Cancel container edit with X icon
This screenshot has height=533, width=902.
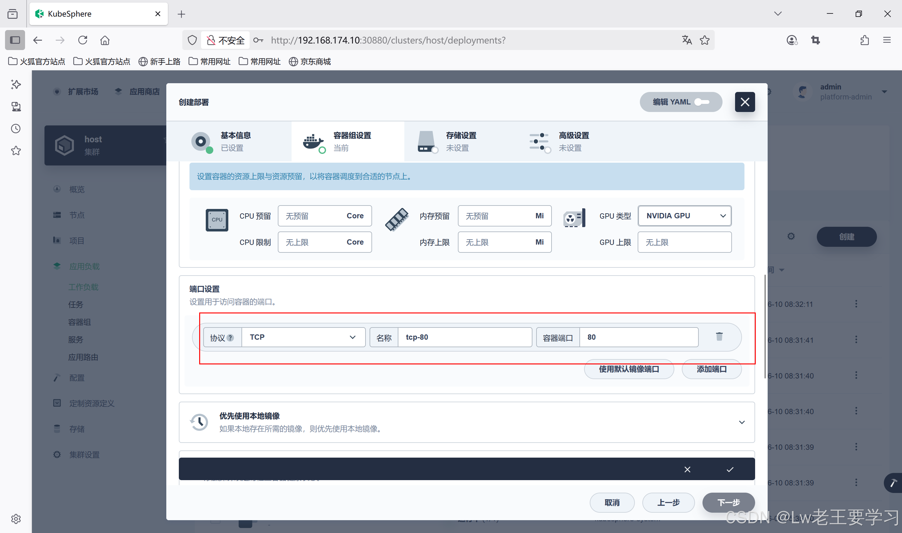tap(687, 470)
